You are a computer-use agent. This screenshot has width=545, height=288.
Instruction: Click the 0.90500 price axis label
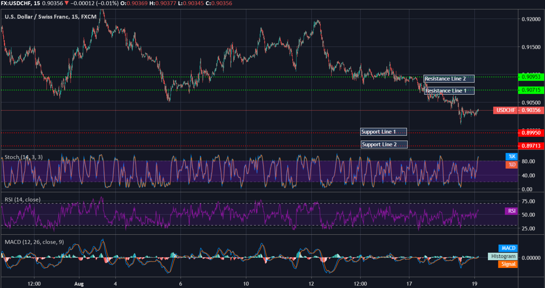click(x=531, y=103)
